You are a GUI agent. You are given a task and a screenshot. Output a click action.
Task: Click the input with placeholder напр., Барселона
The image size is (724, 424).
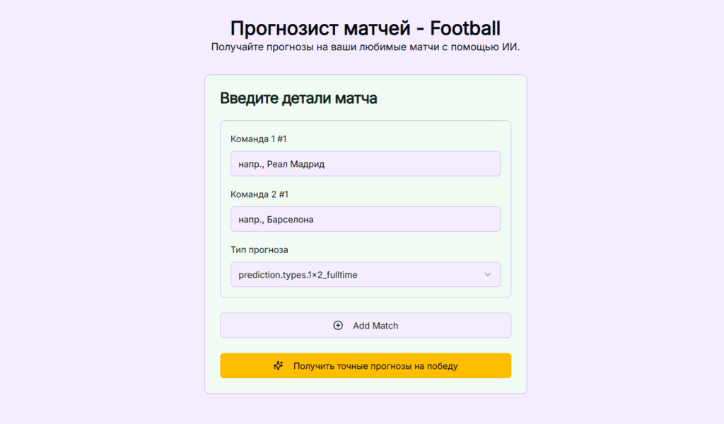point(366,219)
